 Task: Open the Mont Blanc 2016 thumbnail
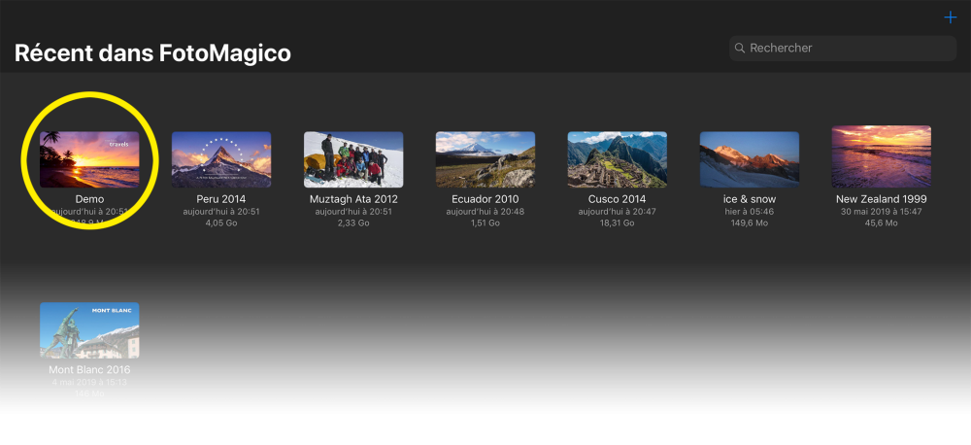[89, 329]
